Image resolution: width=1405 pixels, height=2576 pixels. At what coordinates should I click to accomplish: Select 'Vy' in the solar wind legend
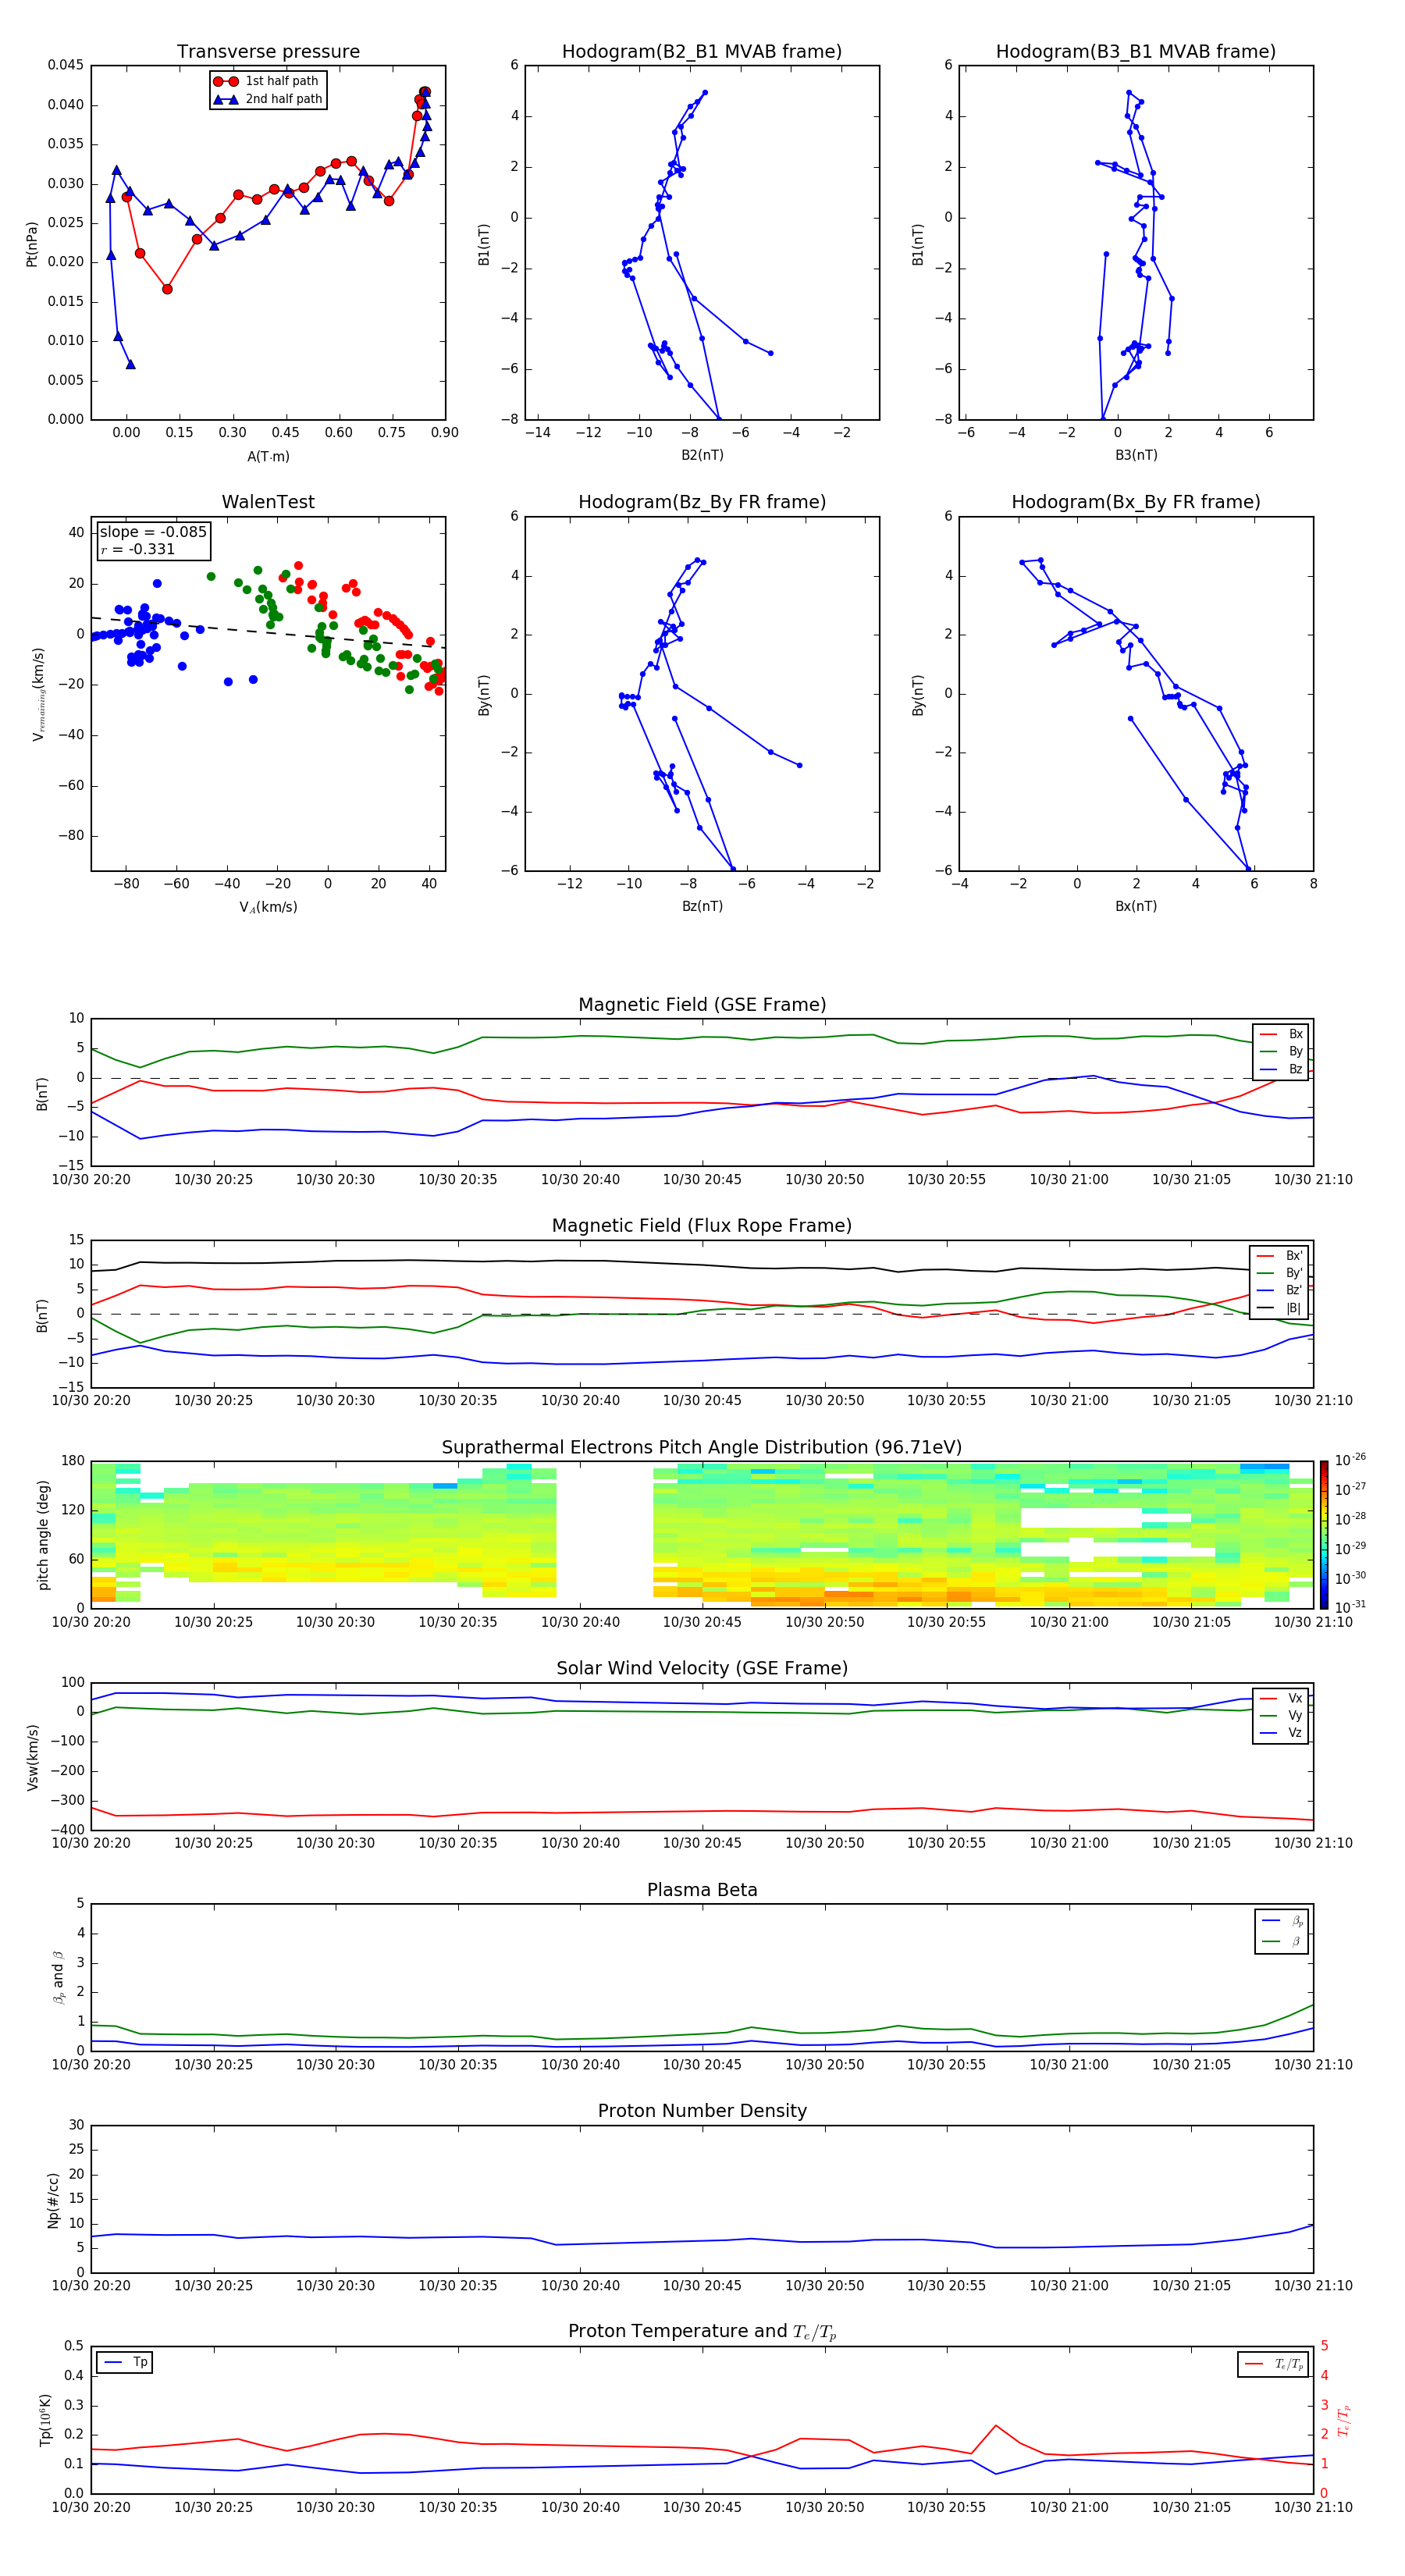[1281, 1715]
